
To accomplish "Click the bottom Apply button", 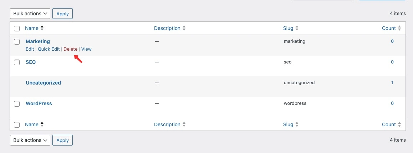I will coord(62,140).
